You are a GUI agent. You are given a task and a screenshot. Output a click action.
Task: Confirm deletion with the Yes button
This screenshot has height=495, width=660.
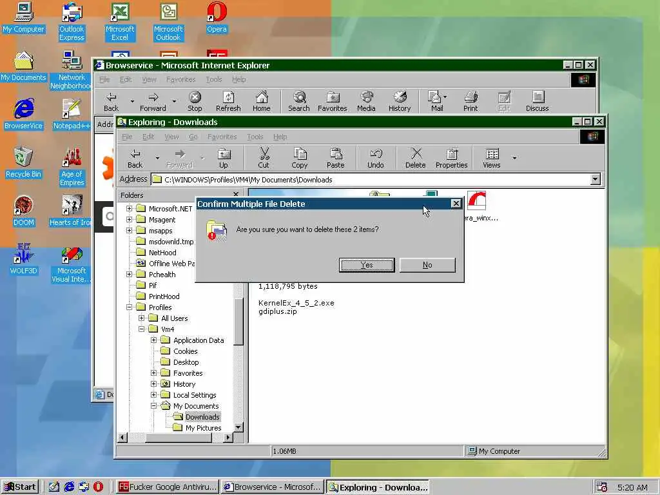pos(367,265)
